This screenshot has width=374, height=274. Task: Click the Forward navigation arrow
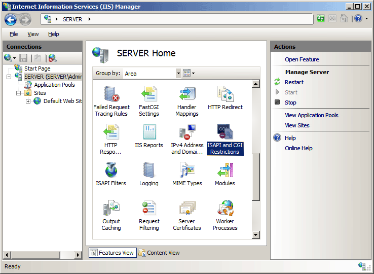click(25, 19)
